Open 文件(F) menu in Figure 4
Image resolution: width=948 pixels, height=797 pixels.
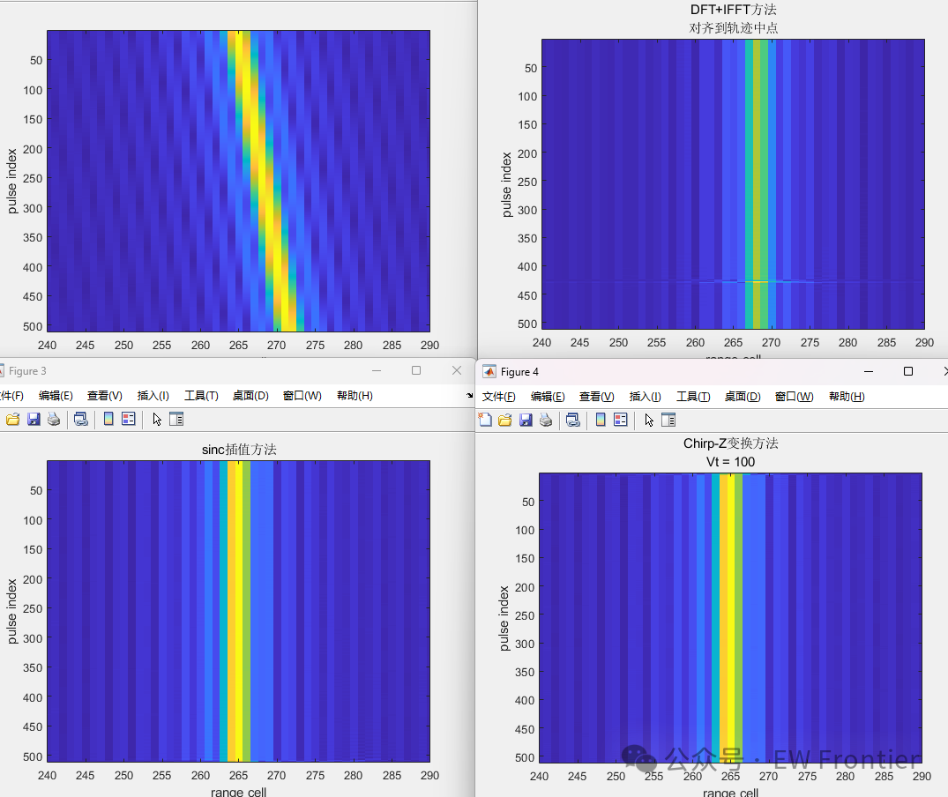point(499,397)
